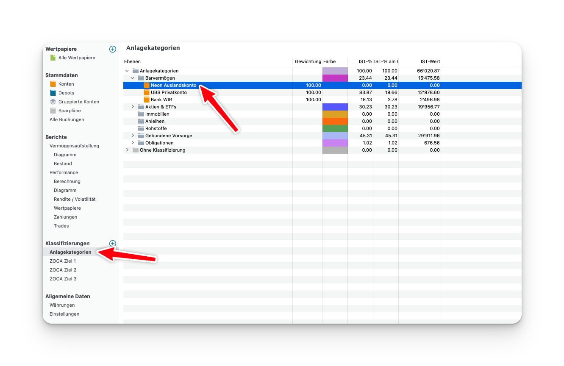Open ZOGA Ziel 1 classification
Image resolution: width=564 pixels, height=366 pixels.
pos(63,261)
